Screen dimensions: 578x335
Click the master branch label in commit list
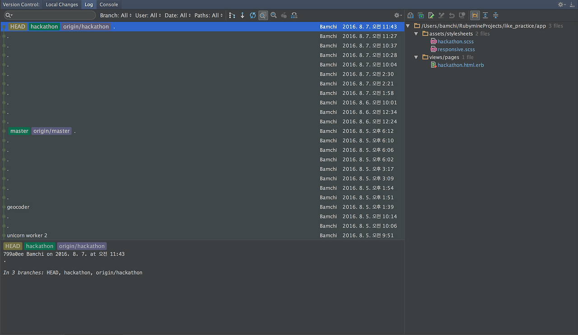19,131
